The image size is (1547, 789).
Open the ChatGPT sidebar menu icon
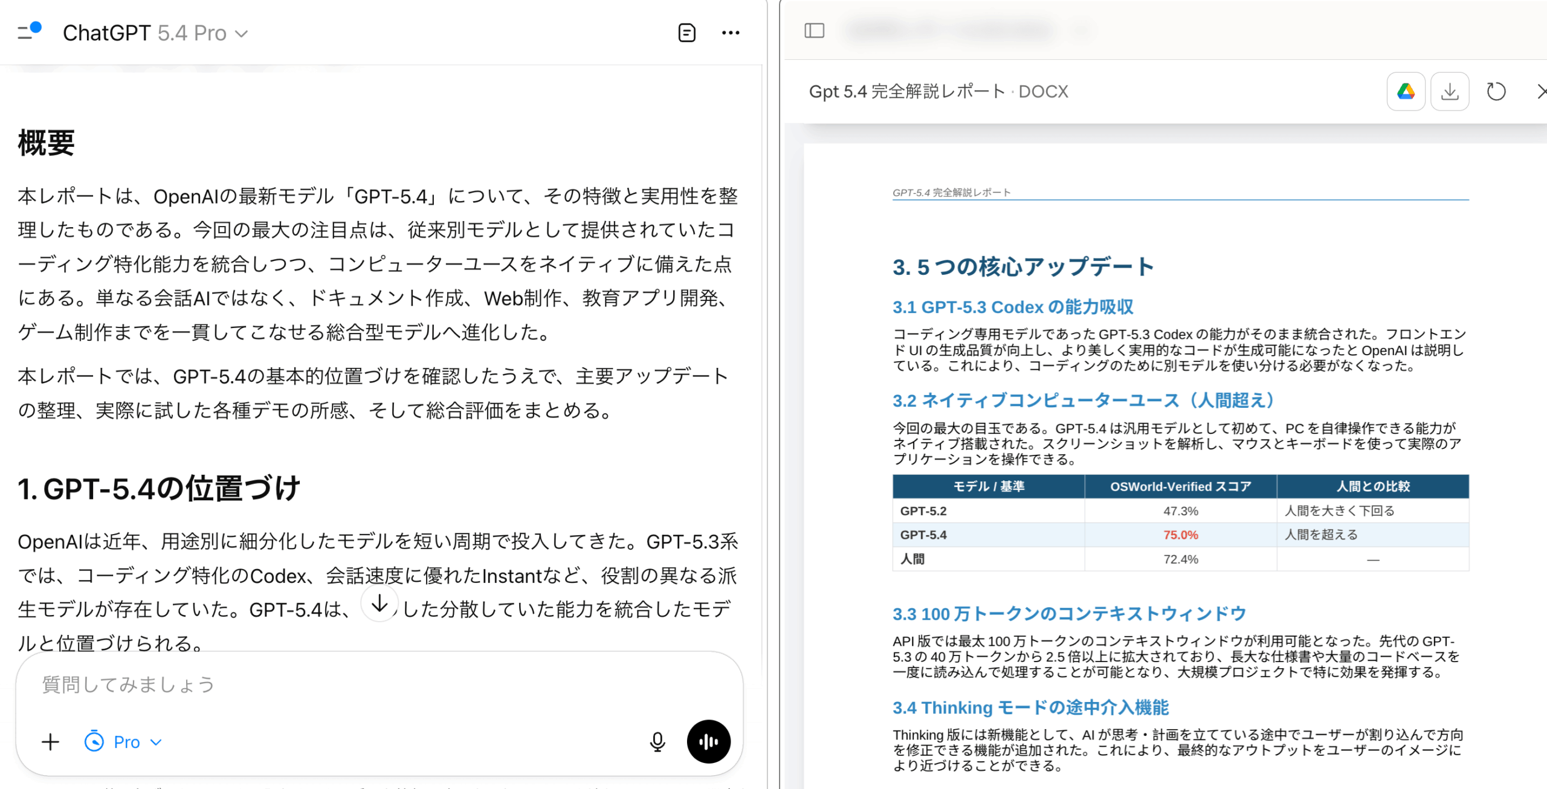point(27,31)
